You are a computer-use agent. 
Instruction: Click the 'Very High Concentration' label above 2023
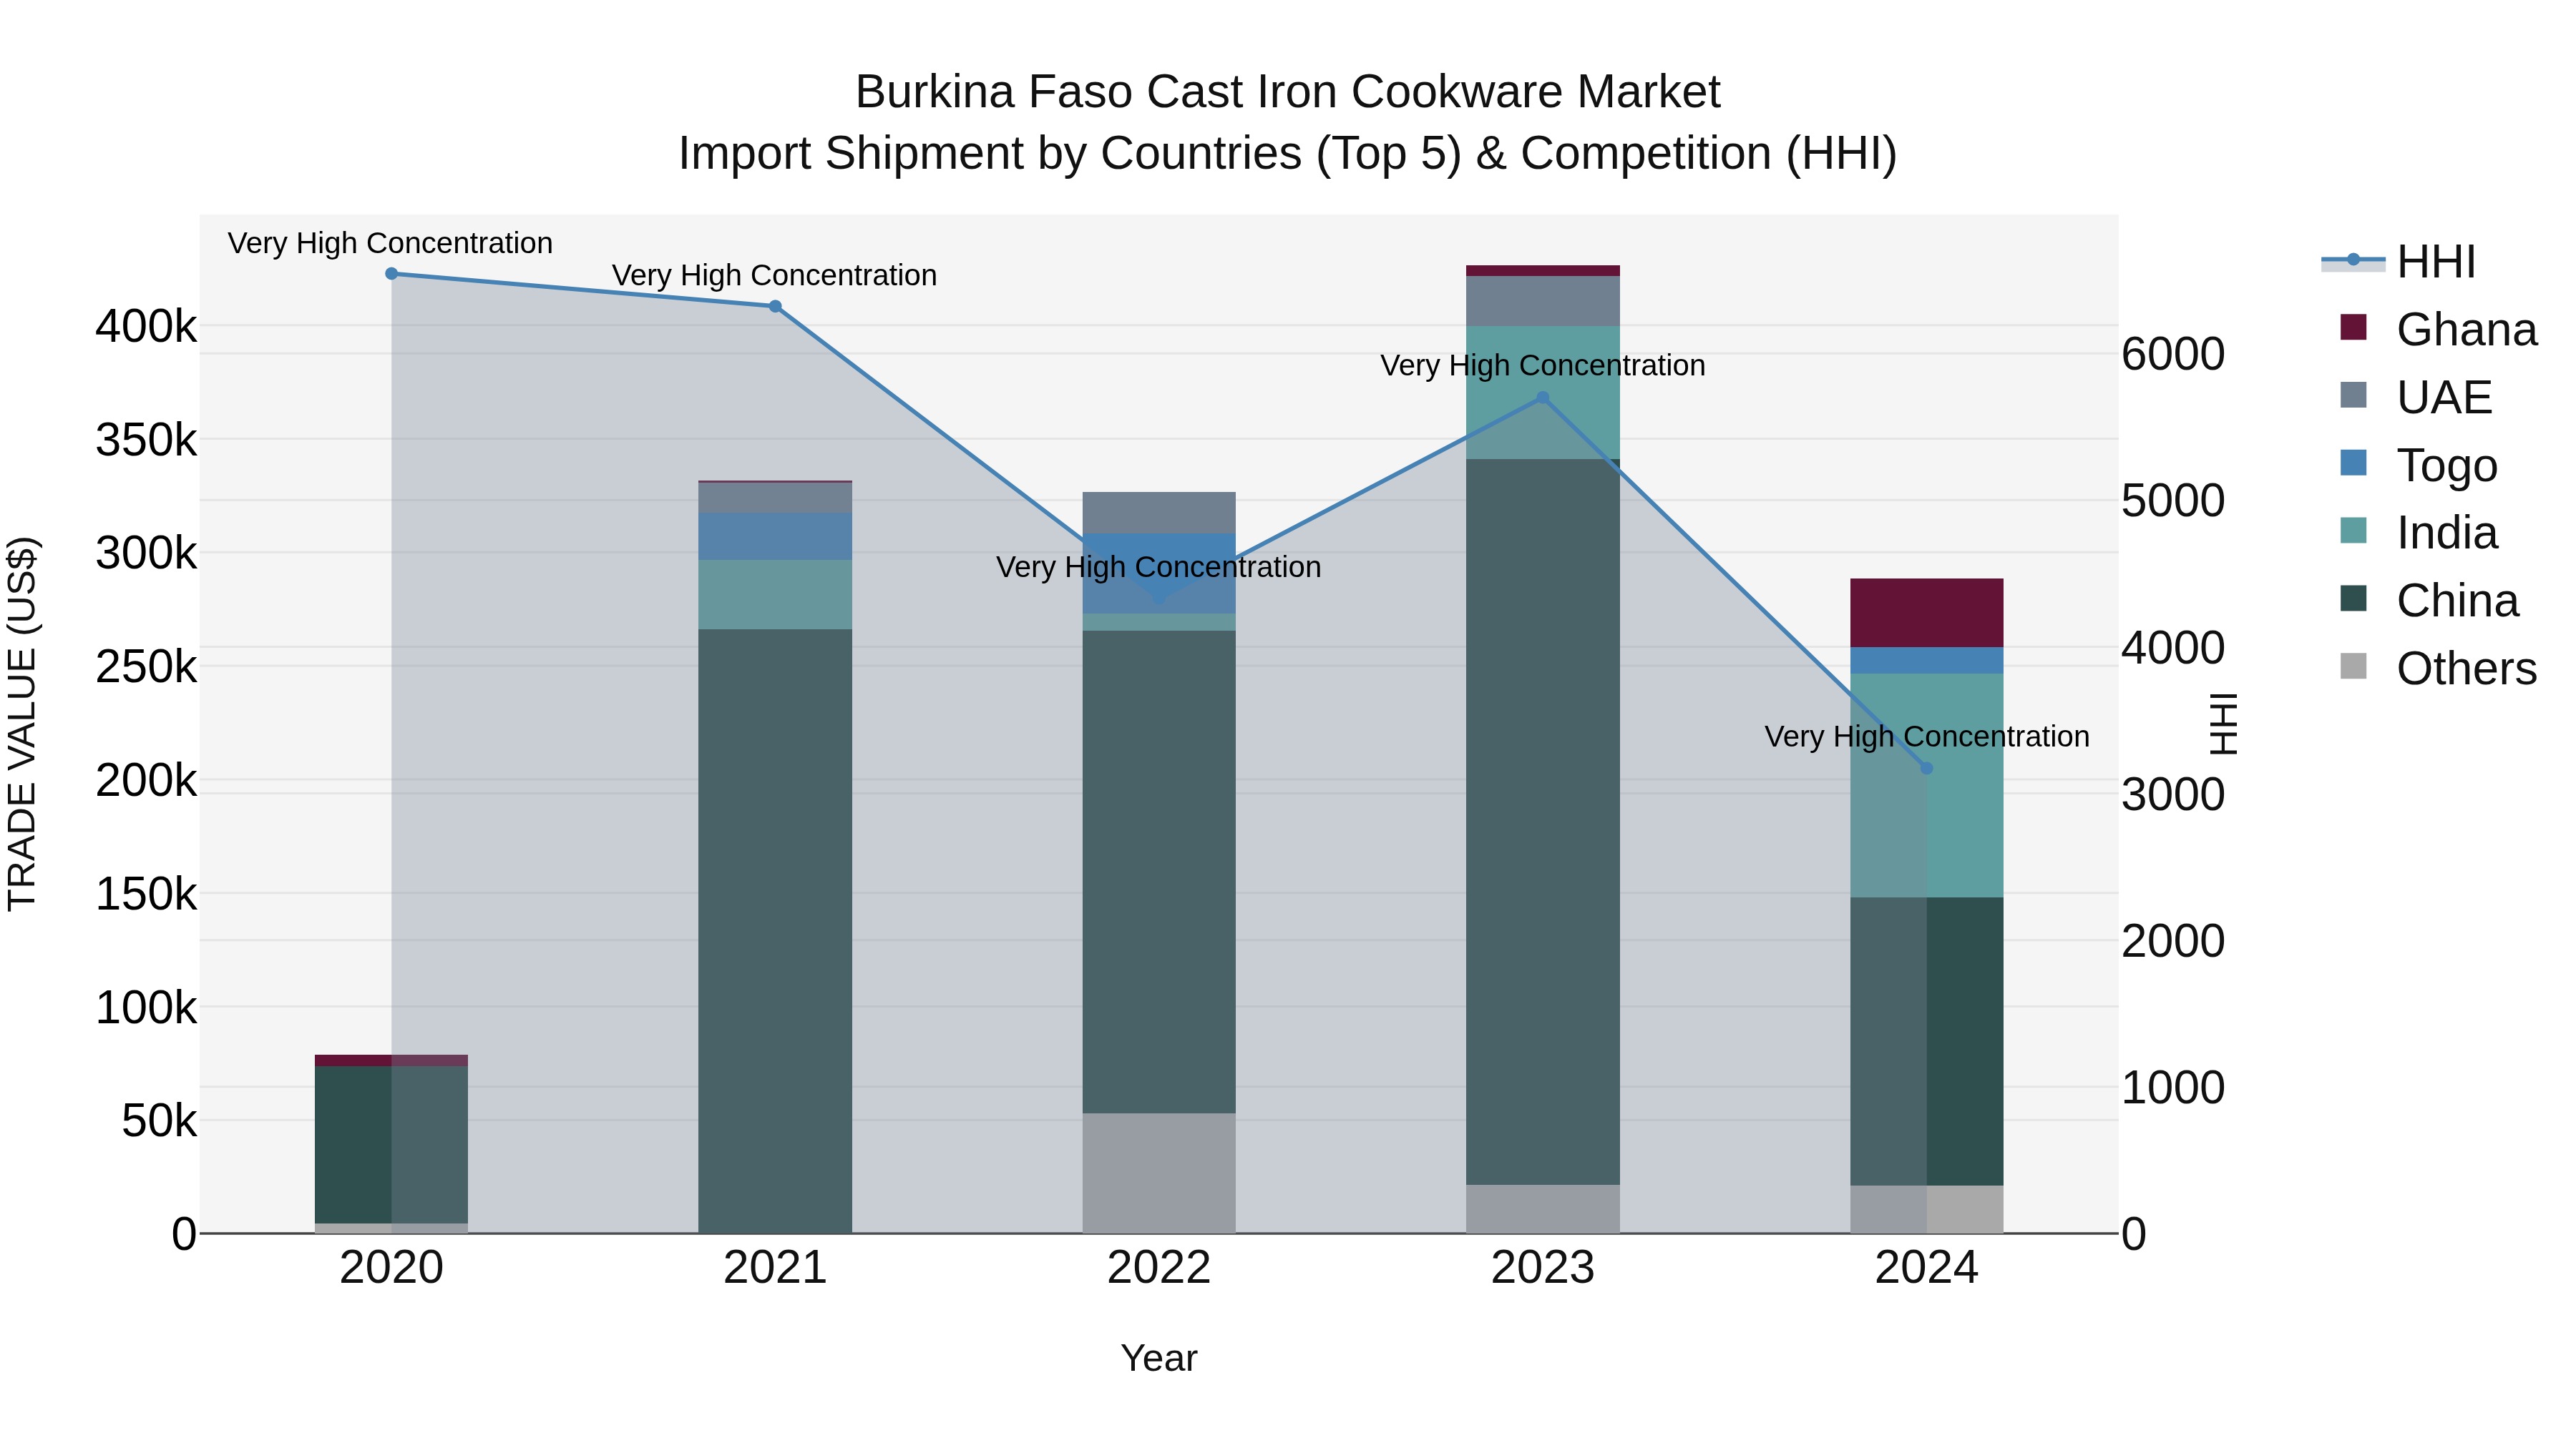pos(1543,365)
